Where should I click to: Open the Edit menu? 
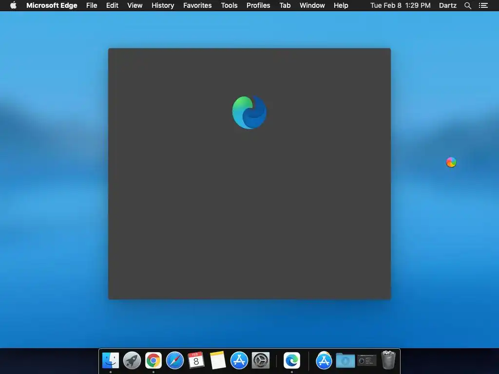[112, 5]
